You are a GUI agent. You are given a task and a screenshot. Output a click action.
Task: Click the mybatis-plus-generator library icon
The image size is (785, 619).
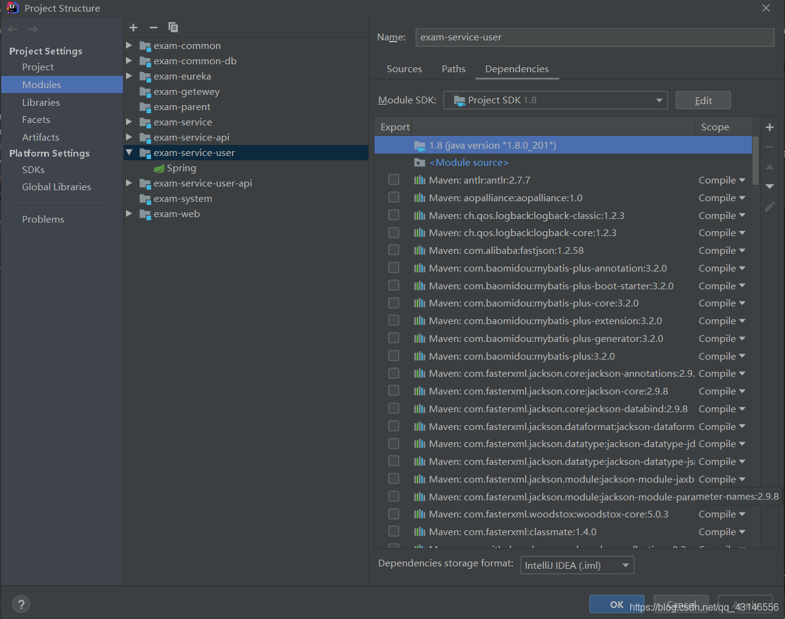[420, 339]
